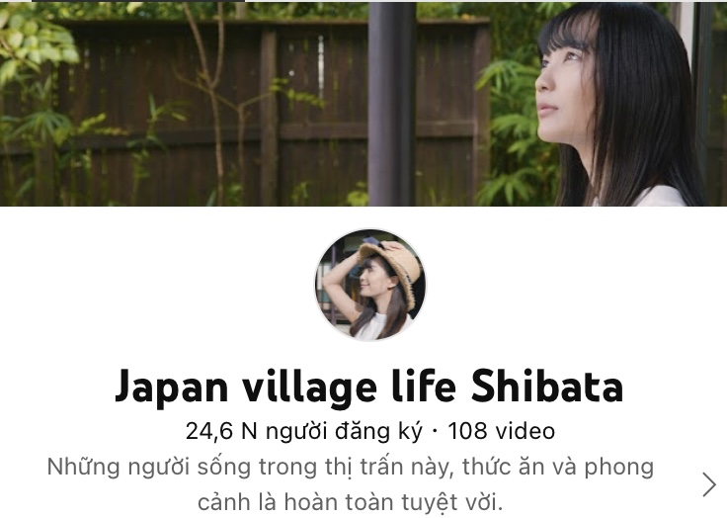This screenshot has height=518, width=727.
Task: Tap the straw hat in profile picture
Action: [x=394, y=267]
